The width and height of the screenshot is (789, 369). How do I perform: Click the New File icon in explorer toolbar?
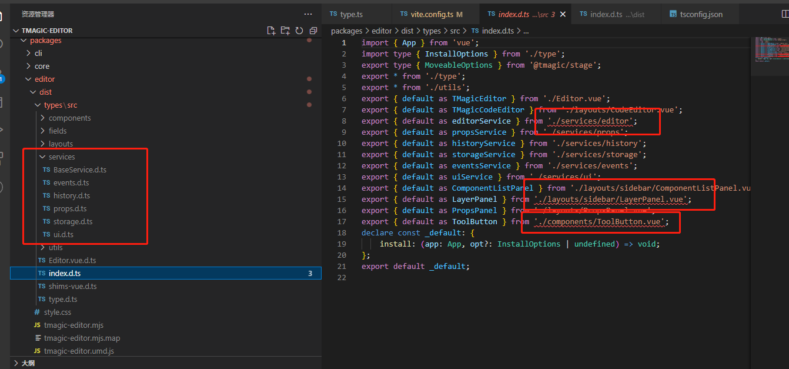(x=271, y=31)
